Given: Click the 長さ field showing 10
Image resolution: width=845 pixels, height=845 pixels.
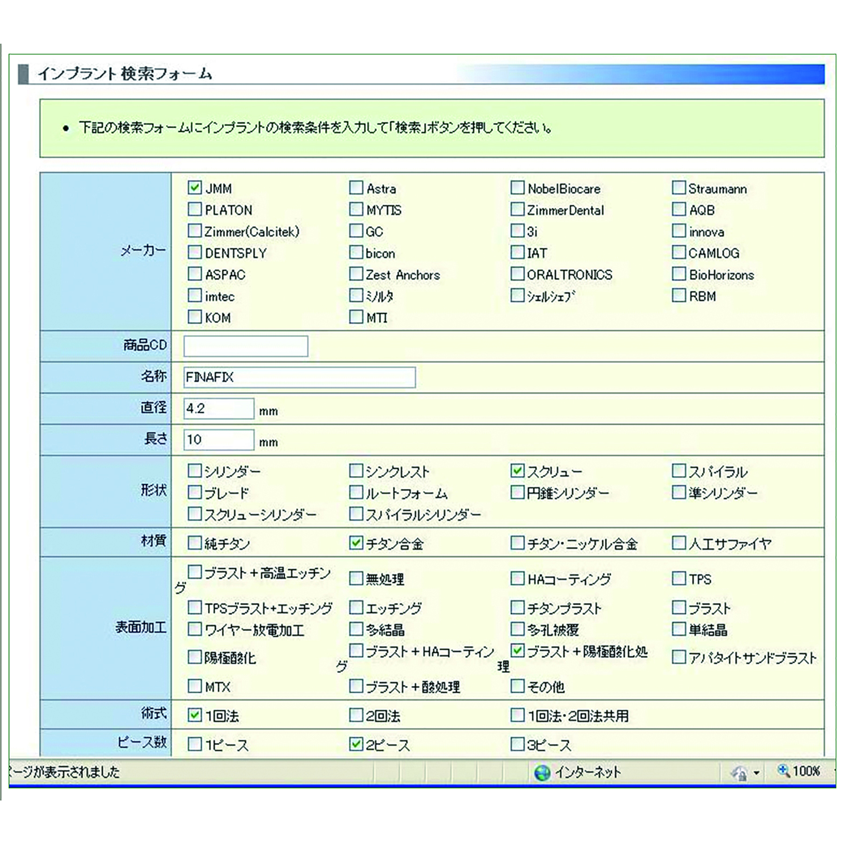Looking at the screenshot, I should [x=219, y=440].
